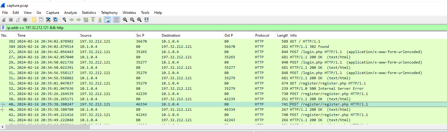Zoom in on packet list text
The width and height of the screenshot is (447, 132).
(x=125, y=20)
